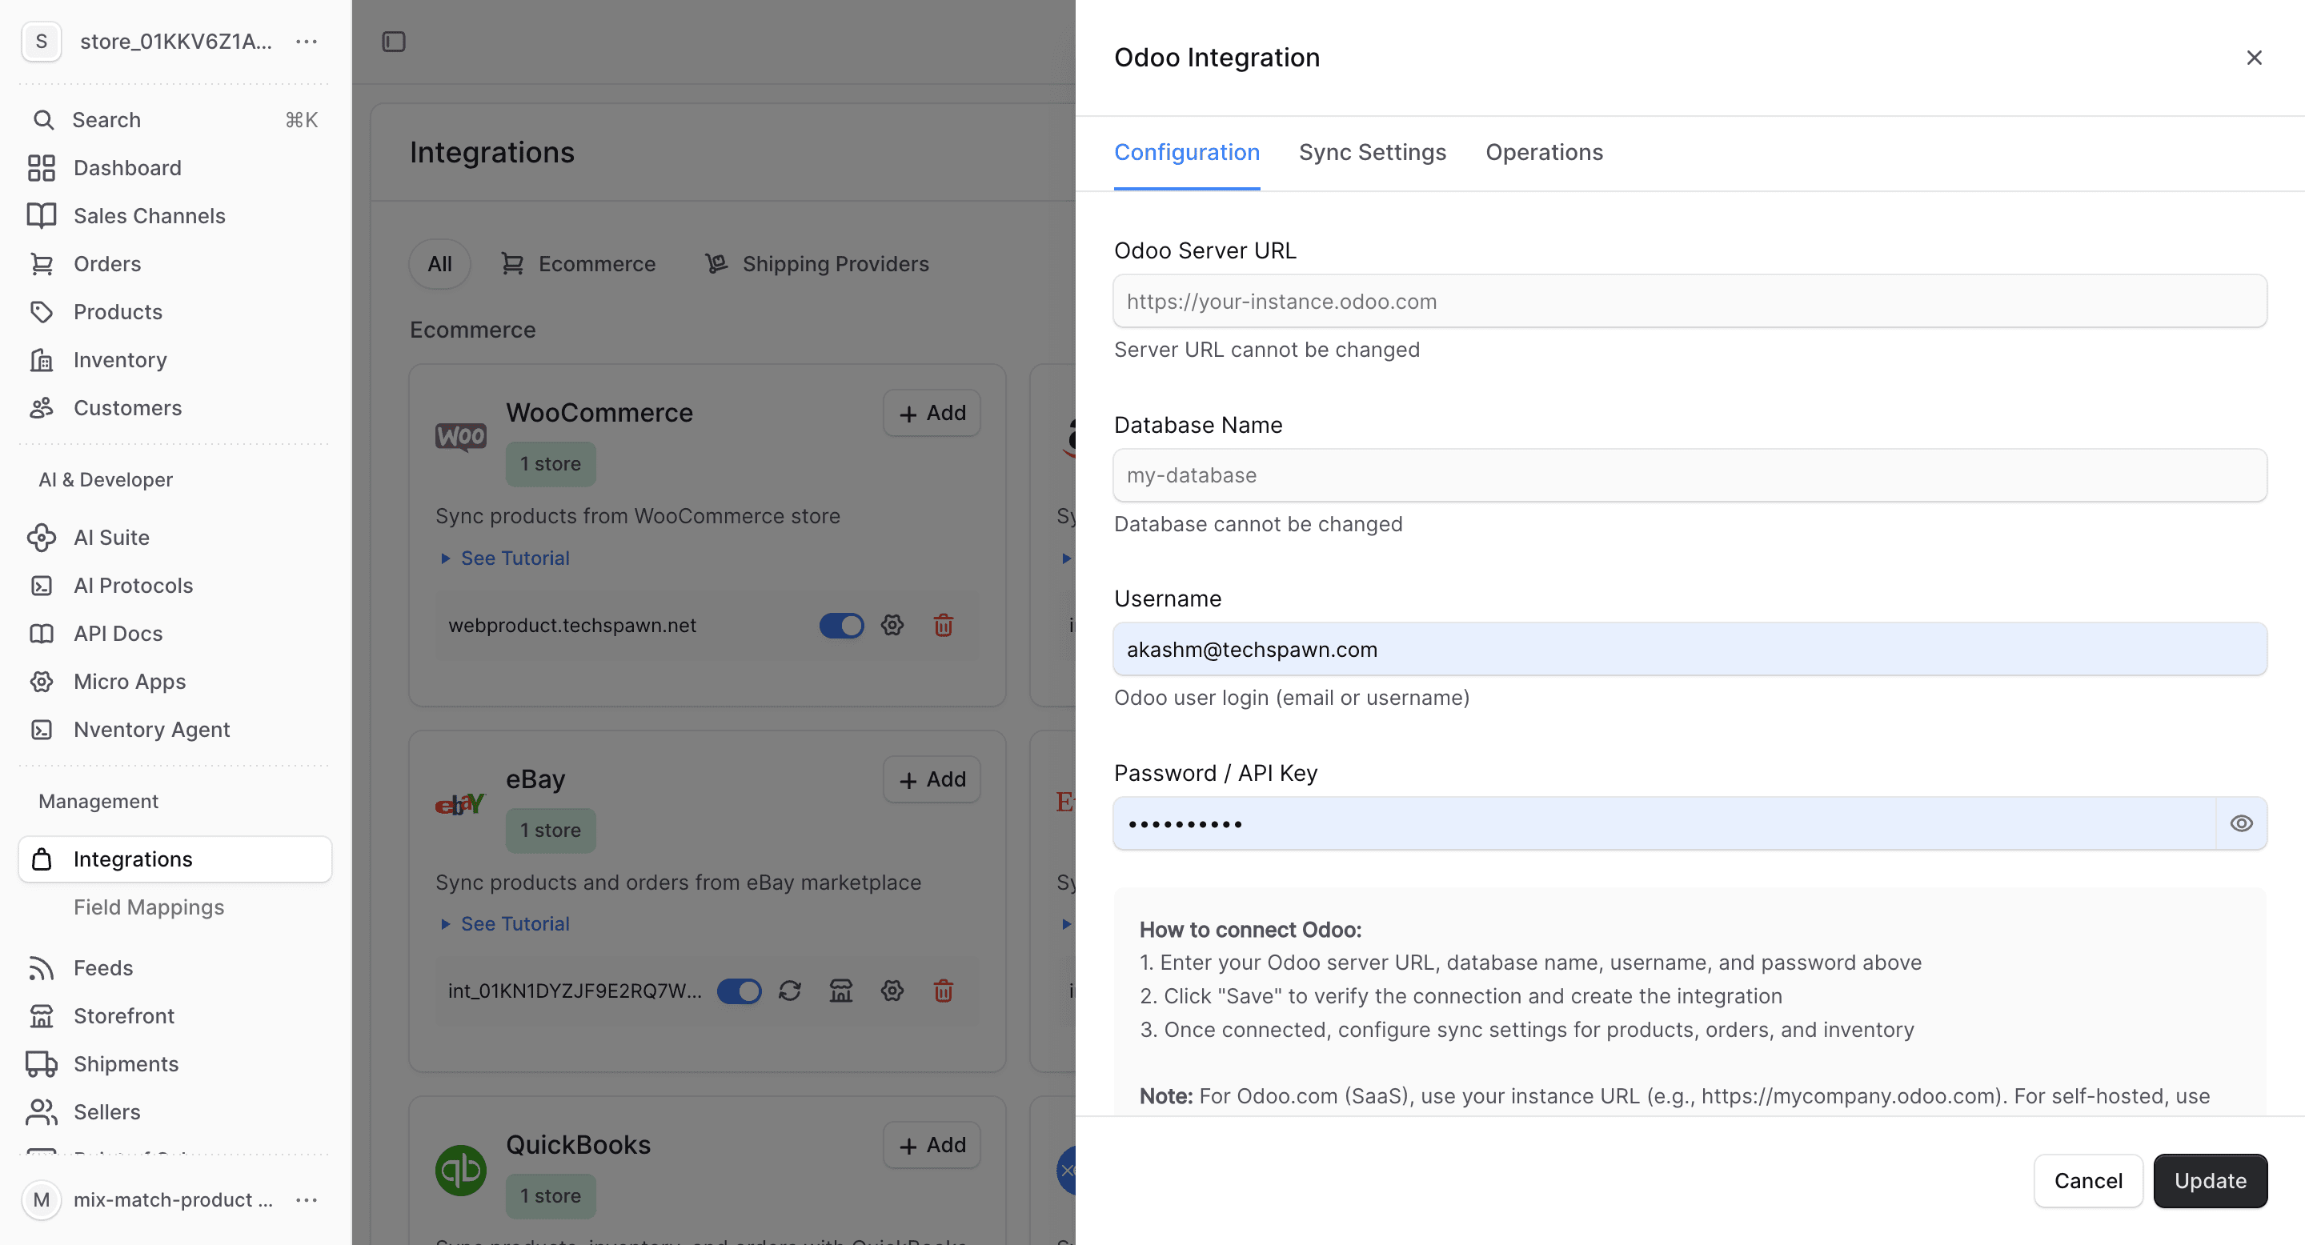2305x1245 pixels.
Task: Click the Shipments truck icon
Action: coord(41,1064)
